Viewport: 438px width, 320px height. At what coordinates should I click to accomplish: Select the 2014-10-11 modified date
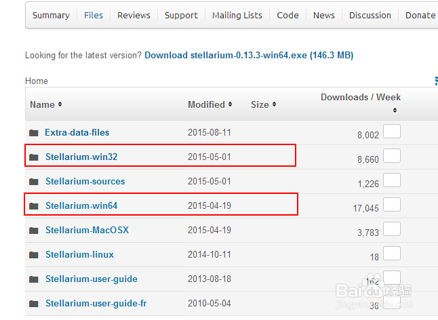(210, 255)
